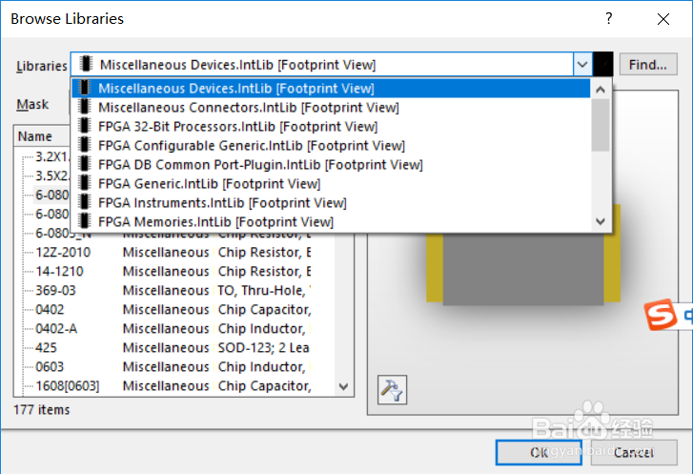Confirm with the OK button
The width and height of the screenshot is (693, 474).
[539, 452]
